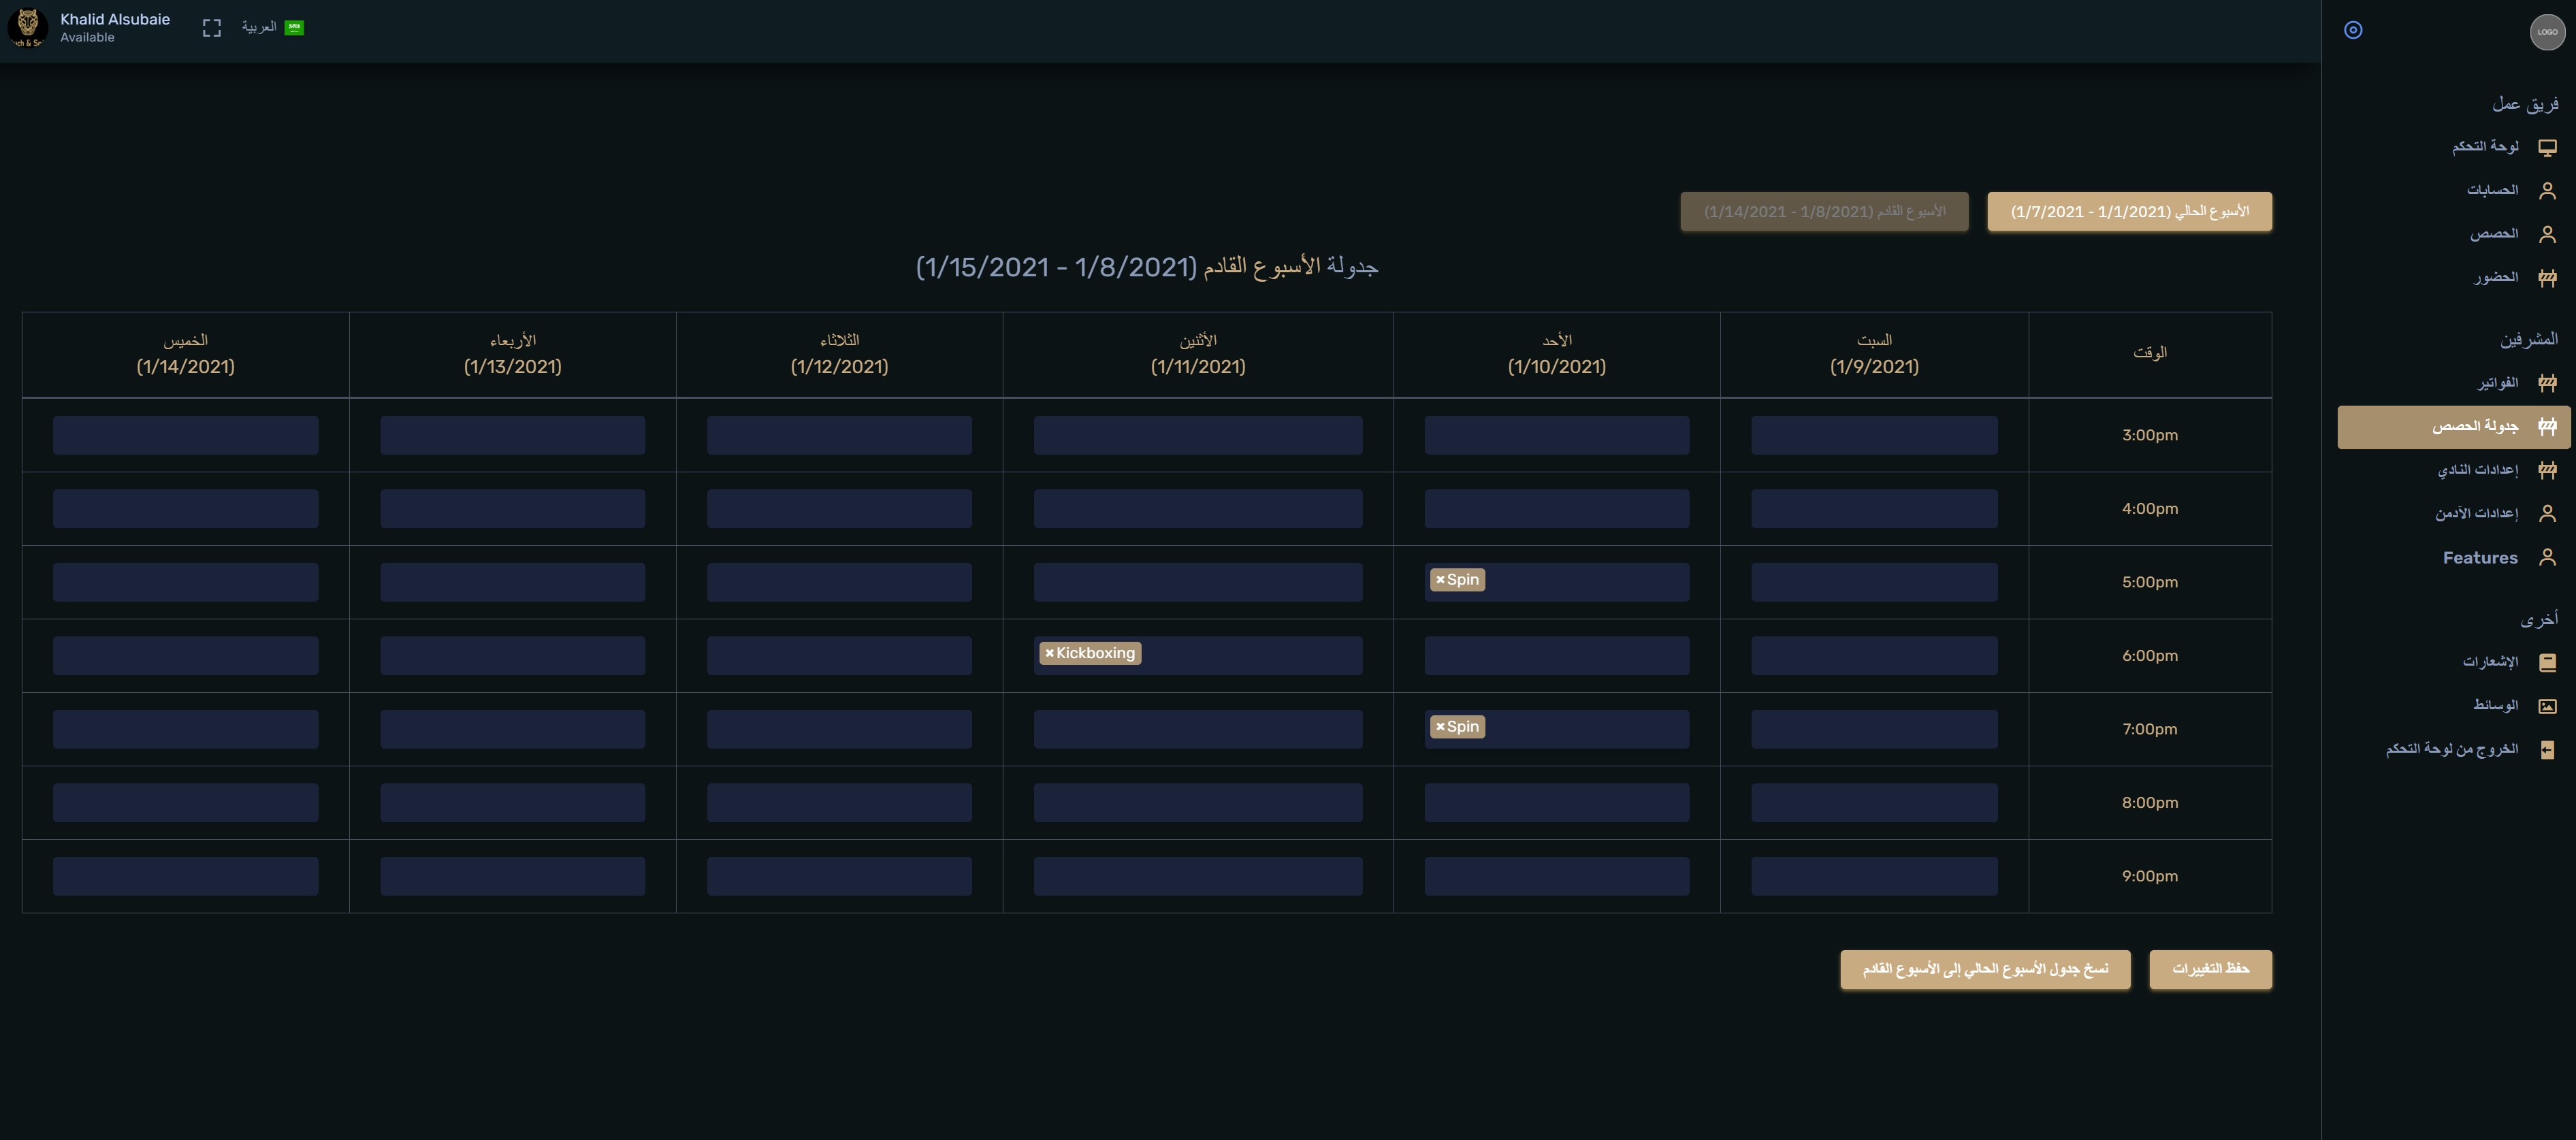This screenshot has height=1140, width=2576.
Task: Click the sidebar target toggle icon
Action: (x=2353, y=30)
